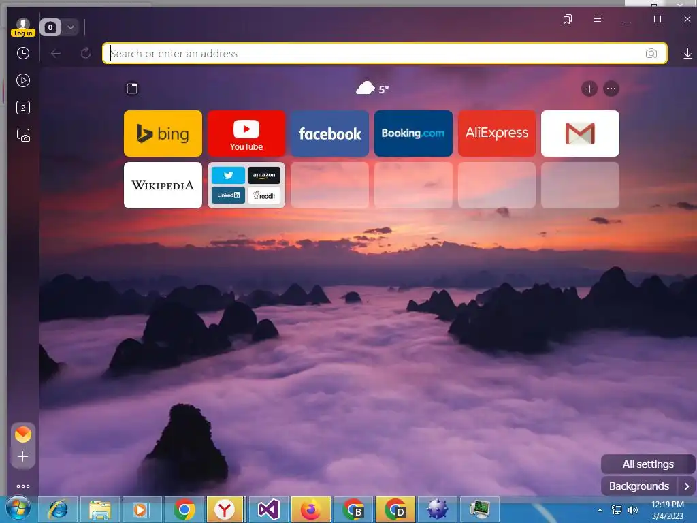Click the screenshot capture icon in sidebar
697x523 pixels.
pyautogui.click(x=23, y=135)
